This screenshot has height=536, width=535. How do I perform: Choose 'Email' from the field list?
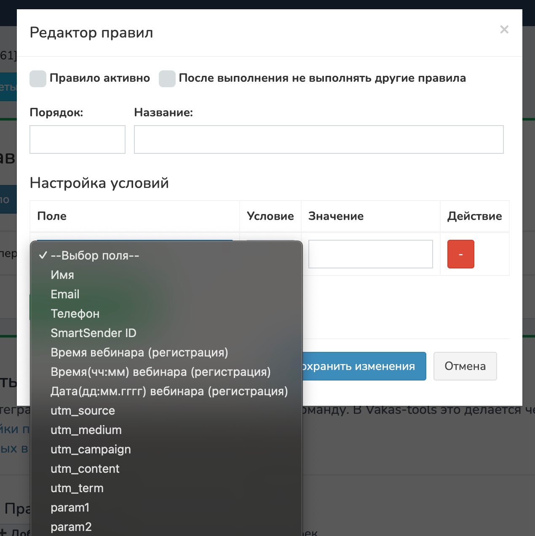coord(65,295)
